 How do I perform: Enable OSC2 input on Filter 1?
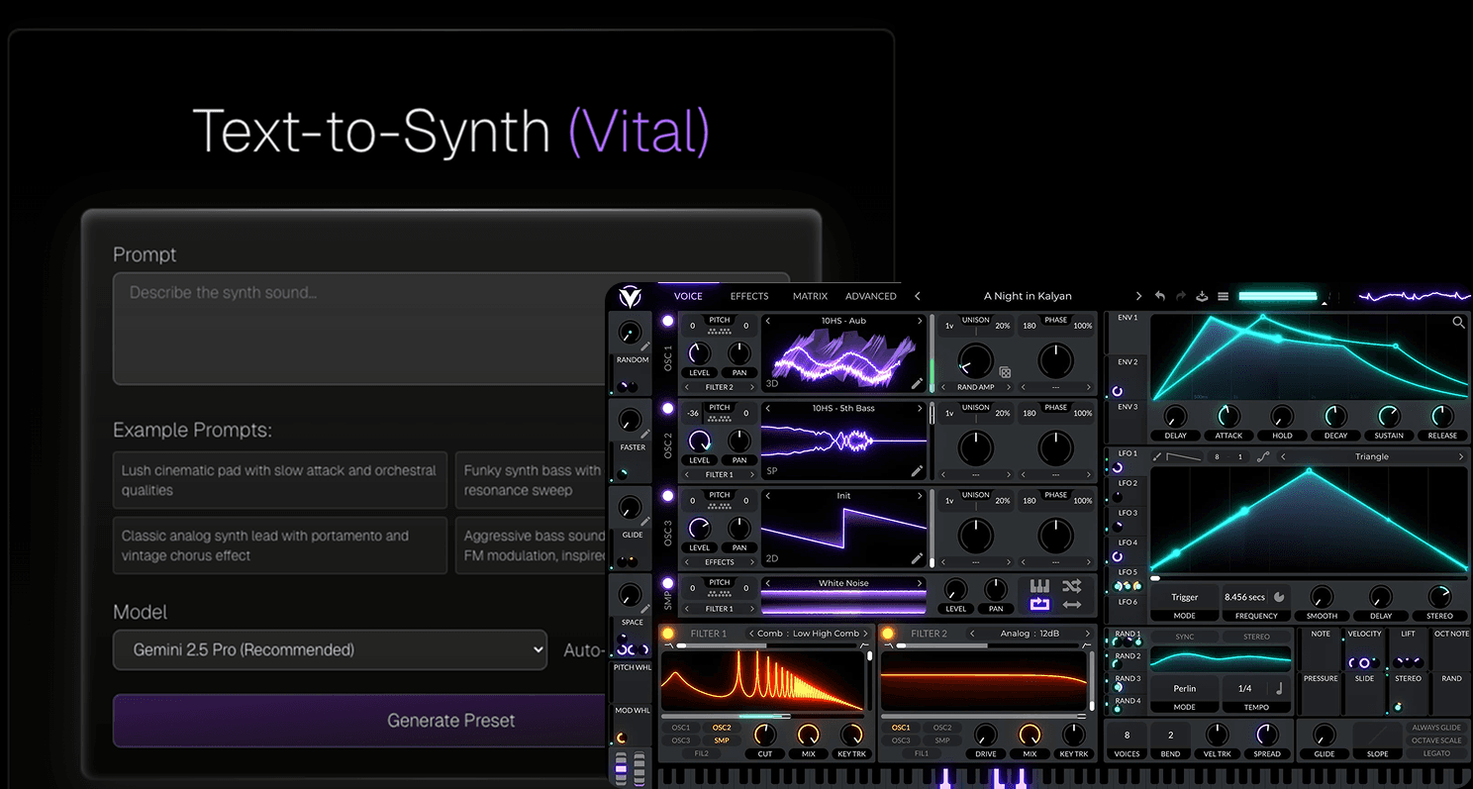click(x=722, y=728)
